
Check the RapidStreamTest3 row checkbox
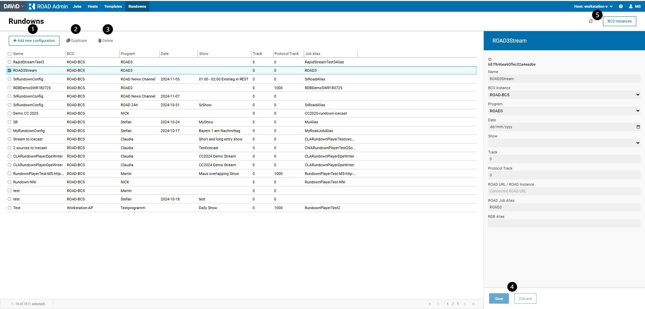9,62
